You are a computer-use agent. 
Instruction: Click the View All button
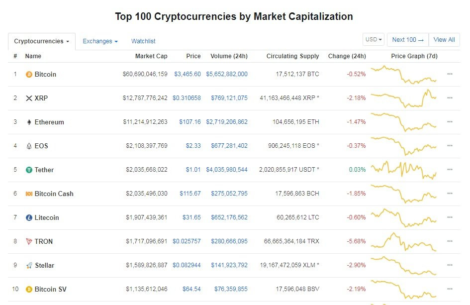coord(444,40)
